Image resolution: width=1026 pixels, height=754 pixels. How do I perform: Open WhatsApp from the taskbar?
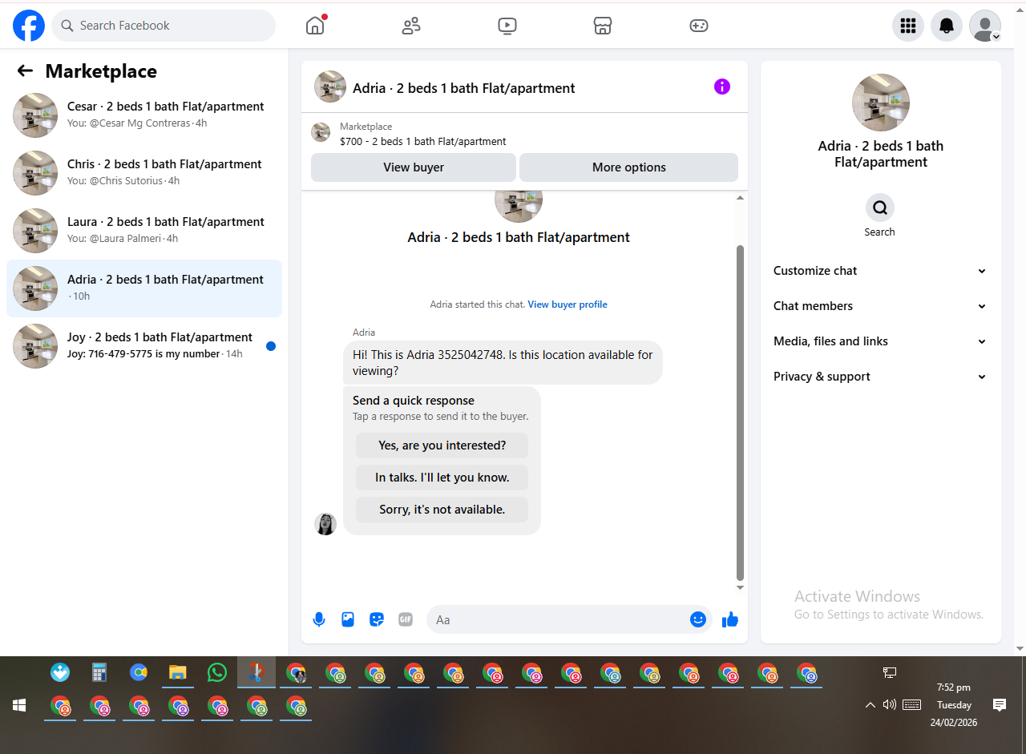[217, 672]
